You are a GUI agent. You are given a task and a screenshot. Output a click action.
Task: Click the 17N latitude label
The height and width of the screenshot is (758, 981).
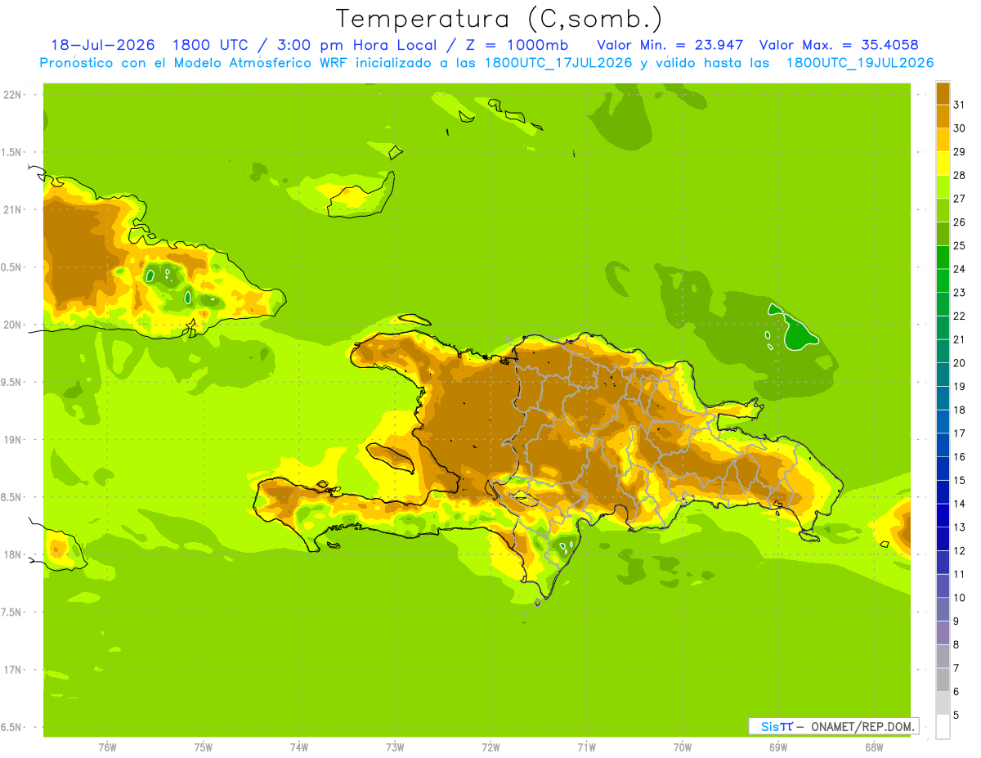11,671
